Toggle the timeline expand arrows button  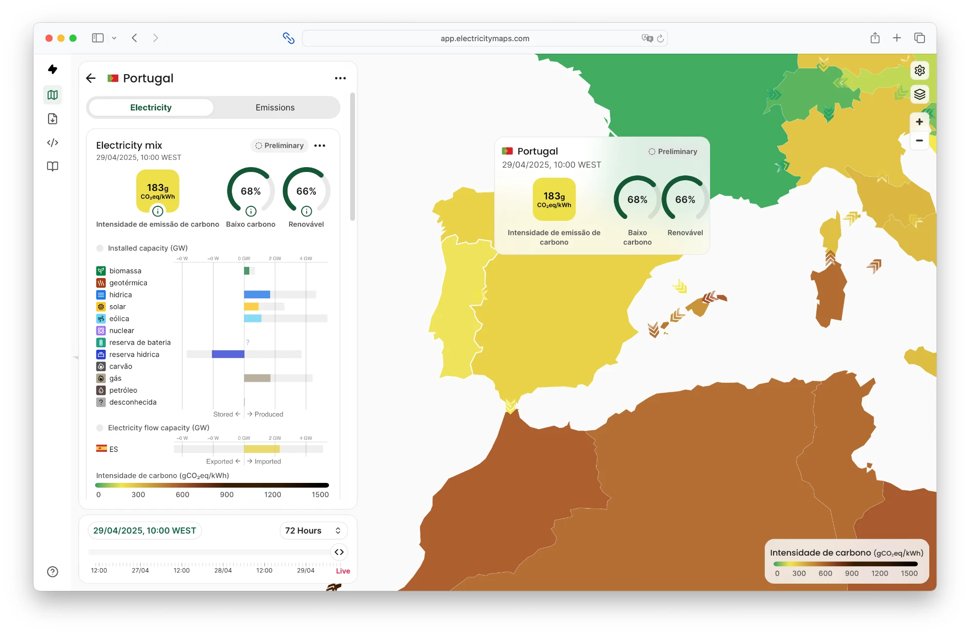point(339,552)
